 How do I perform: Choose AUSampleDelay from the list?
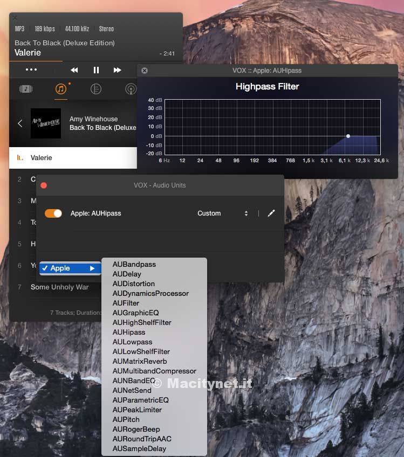(154, 448)
